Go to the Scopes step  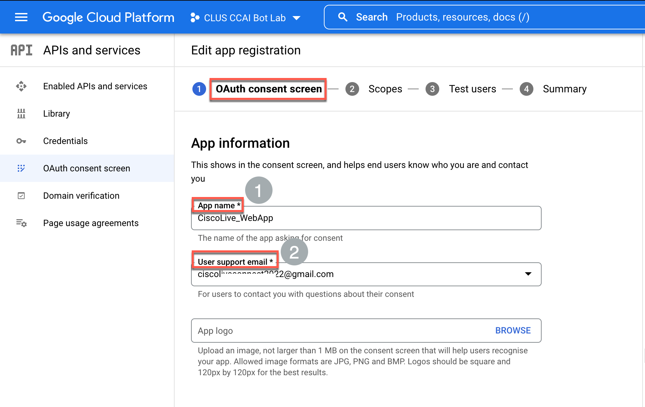click(385, 89)
